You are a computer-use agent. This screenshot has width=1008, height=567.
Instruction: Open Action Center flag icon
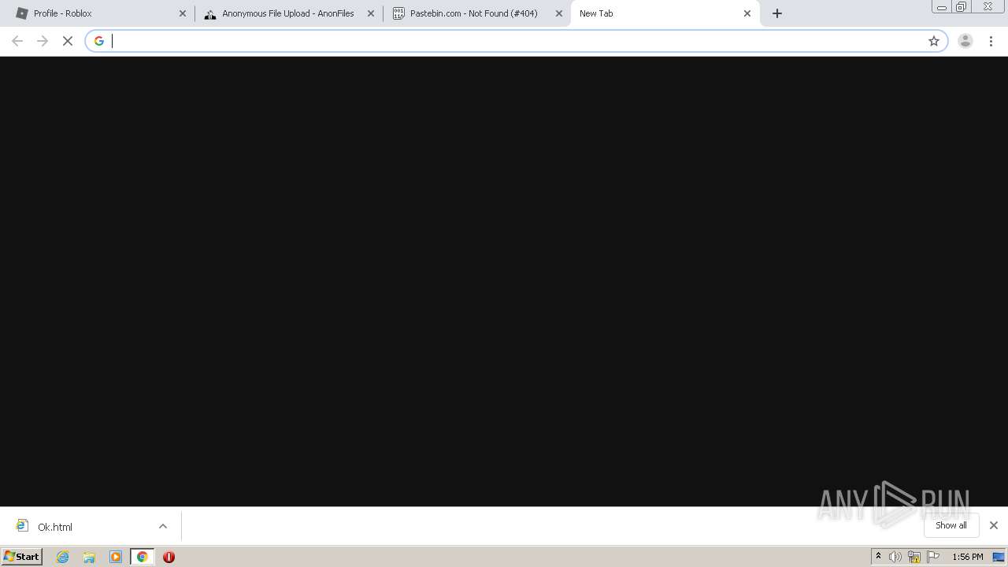coord(933,557)
